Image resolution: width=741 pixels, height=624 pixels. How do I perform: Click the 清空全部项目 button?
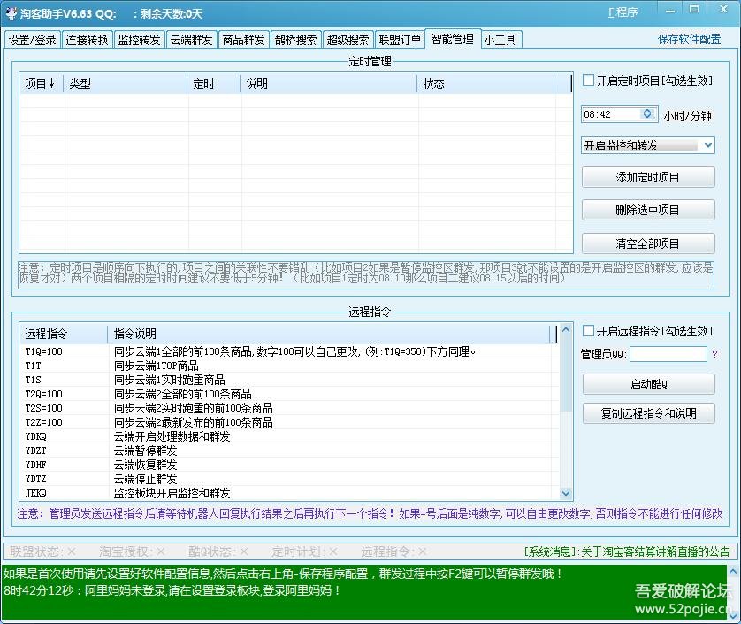tap(648, 243)
